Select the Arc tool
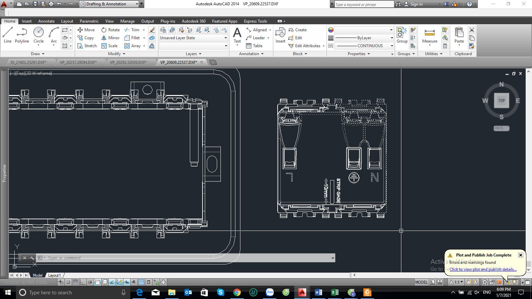 [54, 35]
